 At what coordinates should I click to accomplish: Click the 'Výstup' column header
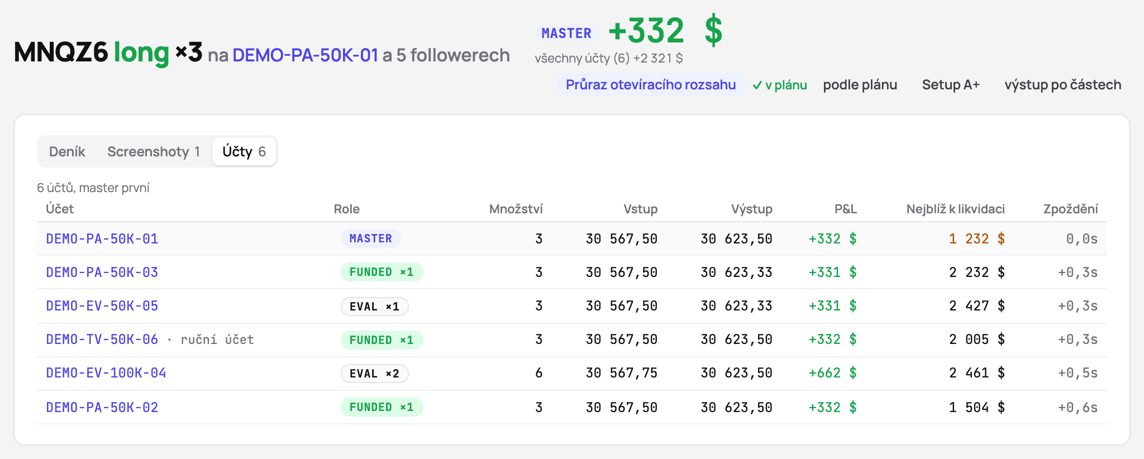tap(752, 209)
